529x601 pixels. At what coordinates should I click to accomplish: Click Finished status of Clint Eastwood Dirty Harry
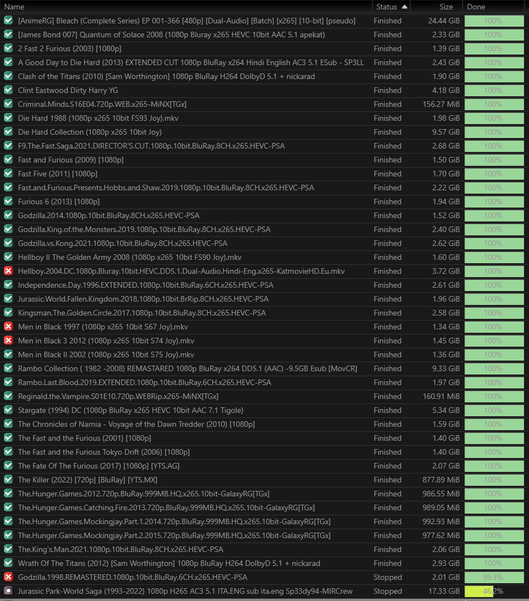(x=388, y=90)
